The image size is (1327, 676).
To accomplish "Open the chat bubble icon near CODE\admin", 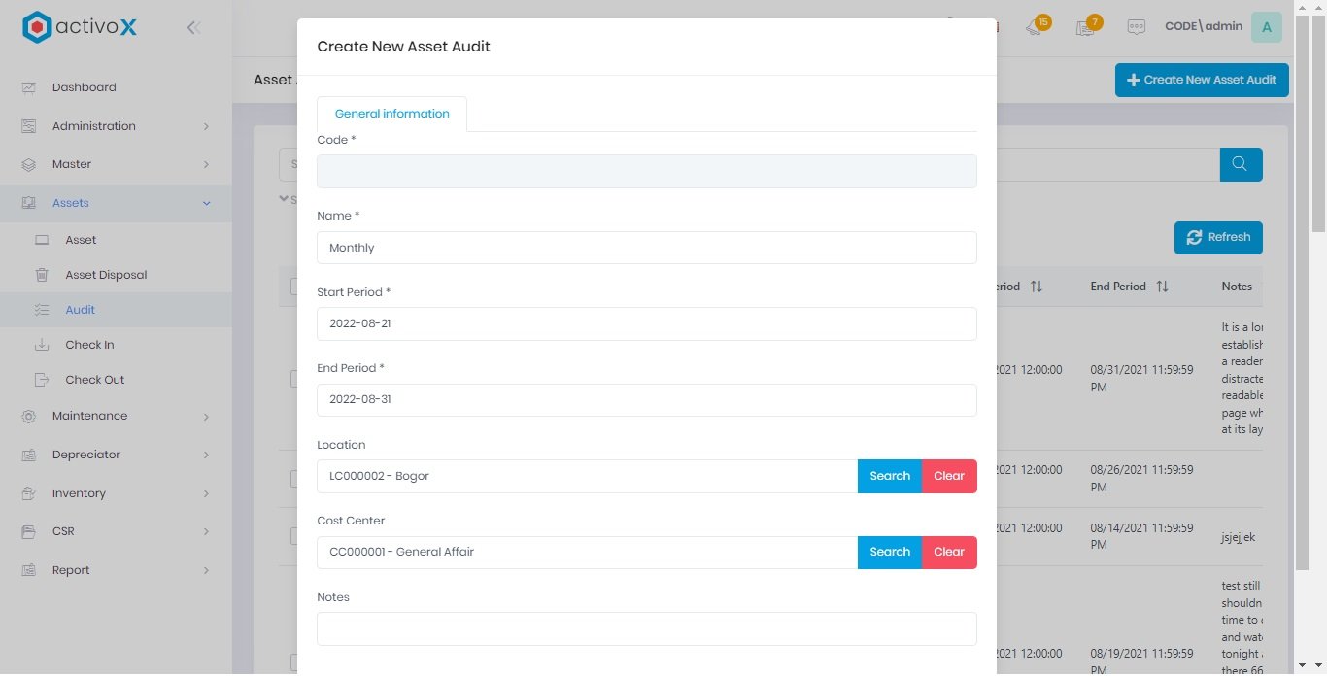I will tap(1137, 27).
